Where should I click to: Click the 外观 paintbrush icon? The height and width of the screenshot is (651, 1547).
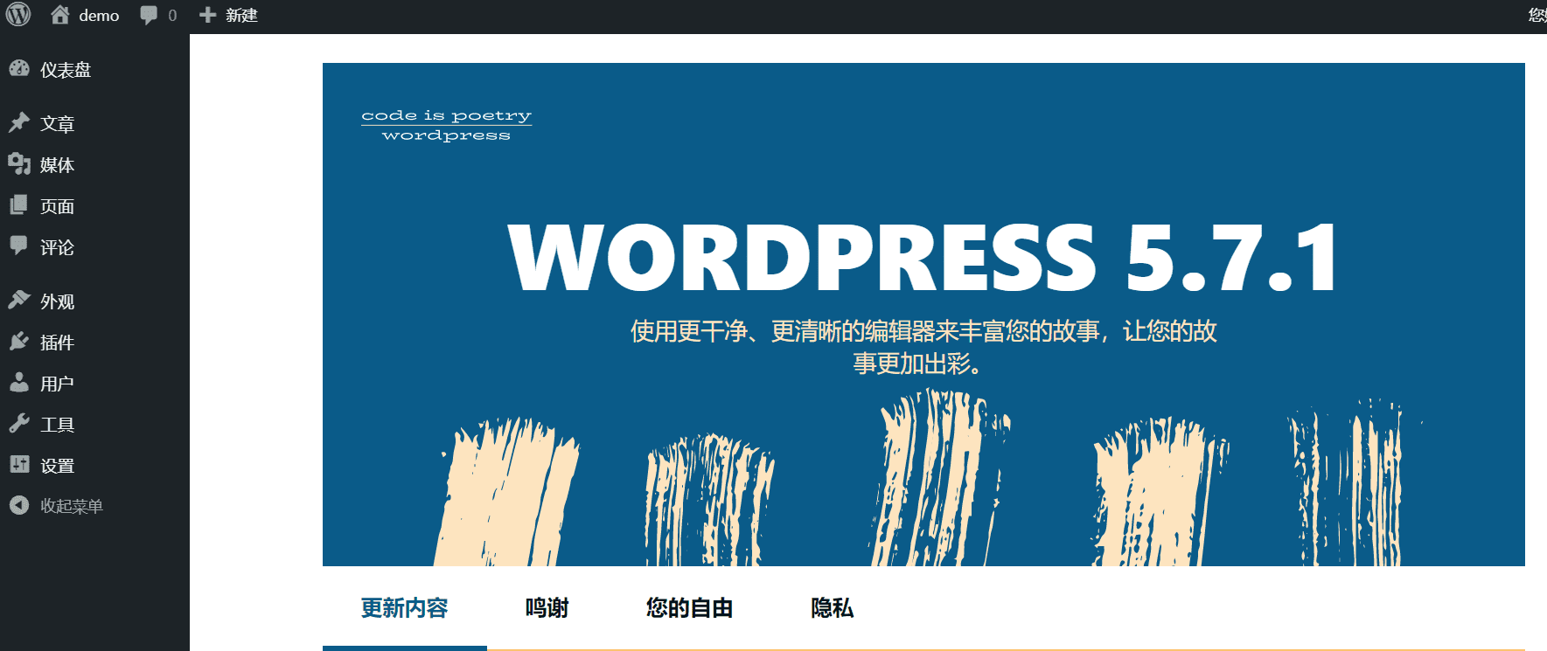pyautogui.click(x=19, y=300)
